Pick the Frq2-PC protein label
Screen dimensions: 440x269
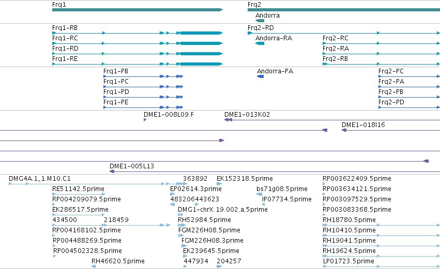point(391,71)
